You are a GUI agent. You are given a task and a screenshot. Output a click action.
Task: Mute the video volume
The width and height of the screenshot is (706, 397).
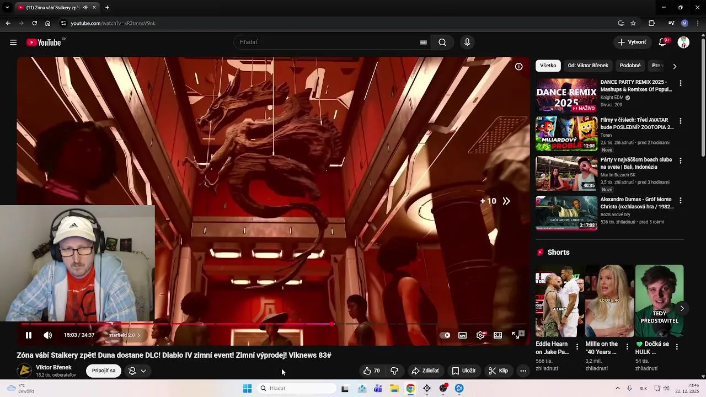pyautogui.click(x=48, y=335)
